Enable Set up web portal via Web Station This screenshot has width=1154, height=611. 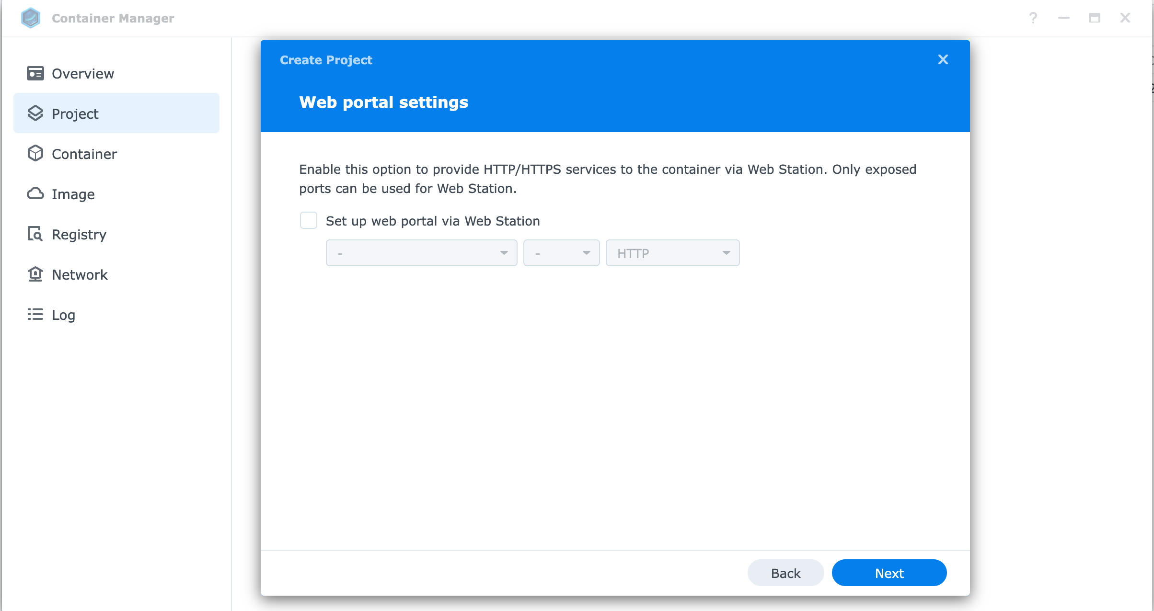click(x=309, y=220)
